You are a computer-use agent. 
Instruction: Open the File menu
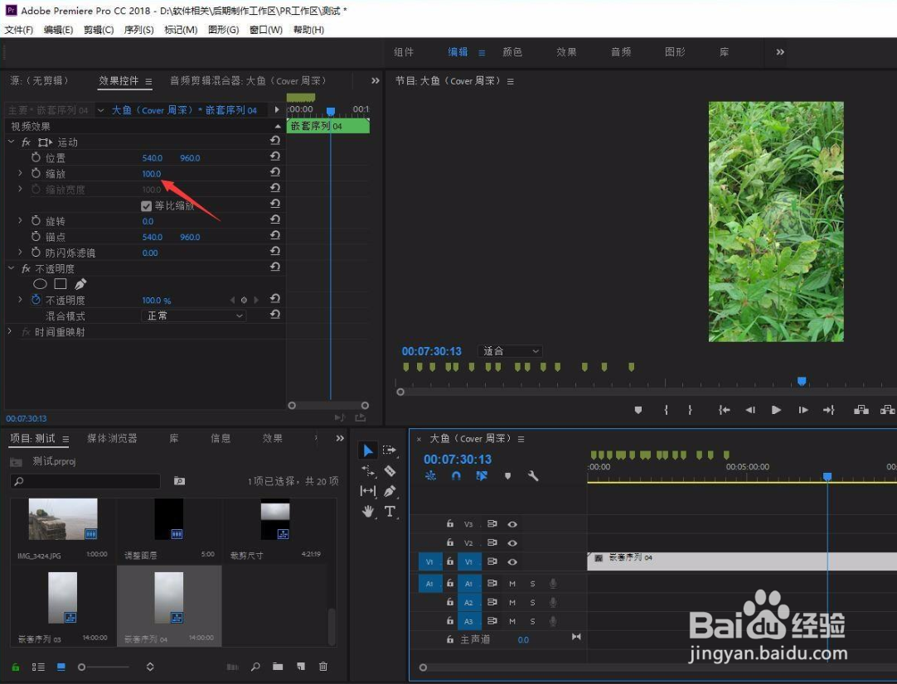pyautogui.click(x=19, y=30)
